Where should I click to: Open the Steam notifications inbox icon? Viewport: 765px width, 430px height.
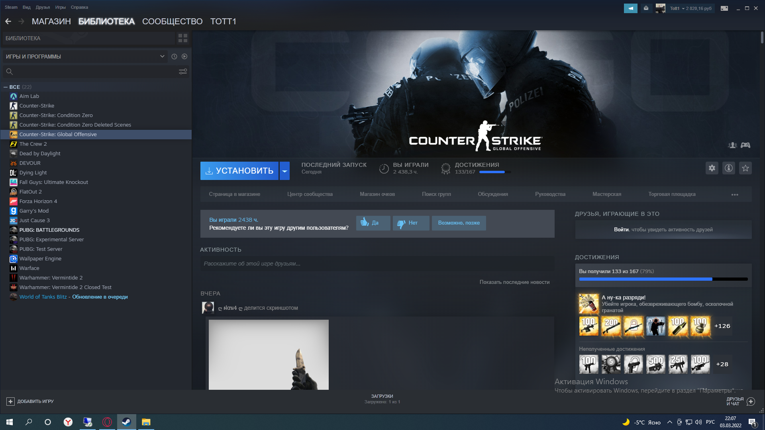(646, 8)
